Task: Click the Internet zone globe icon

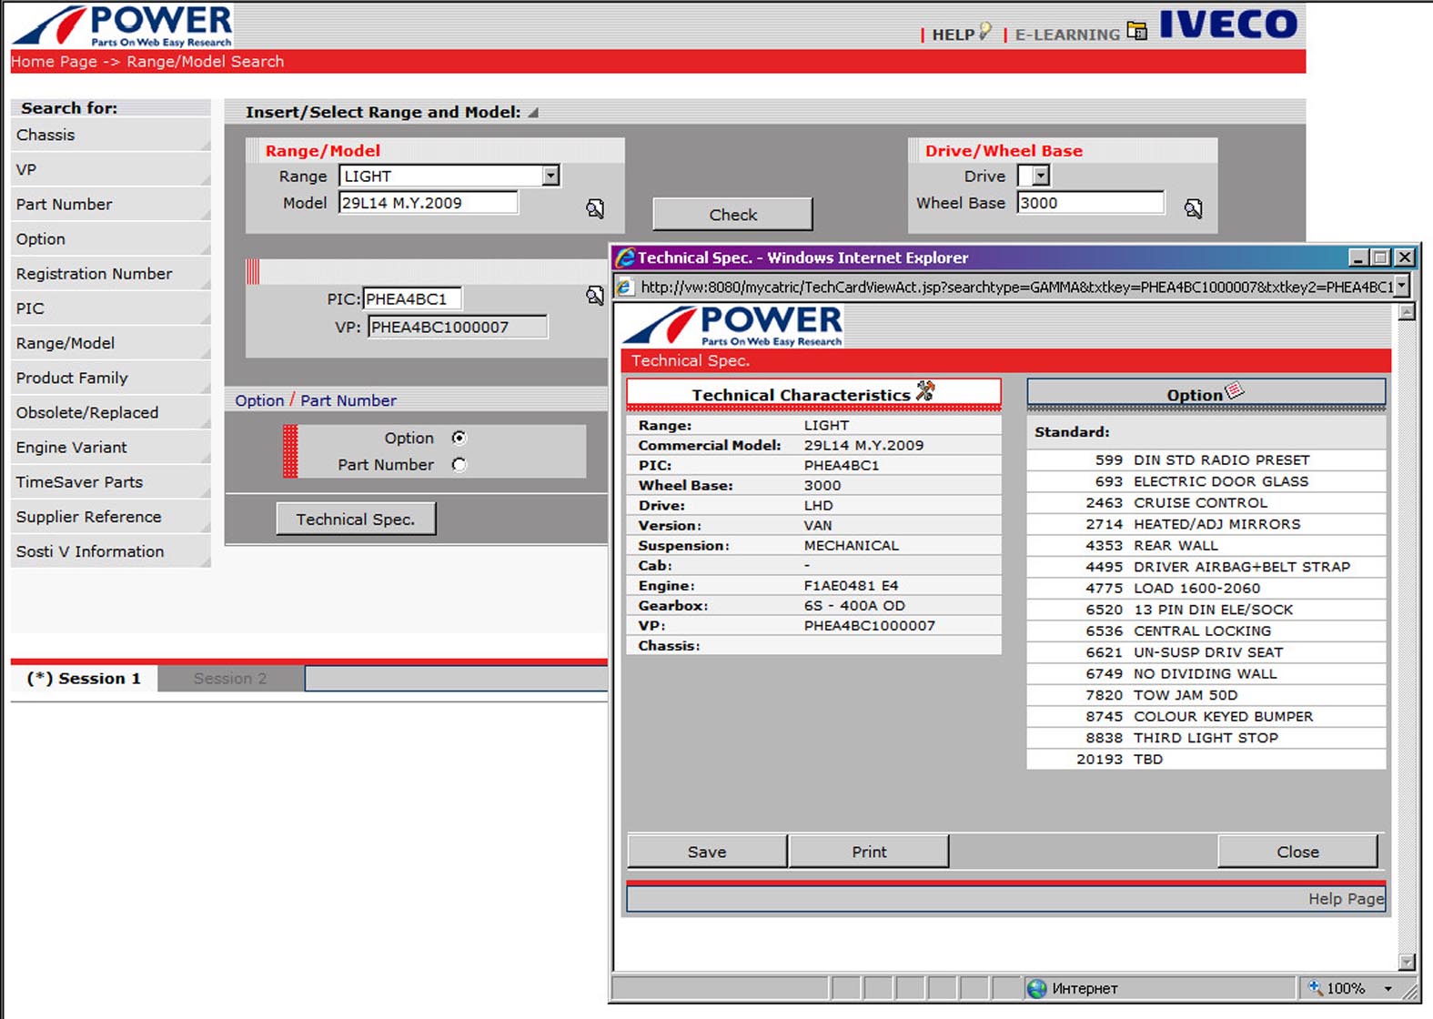Action: coord(1037,988)
